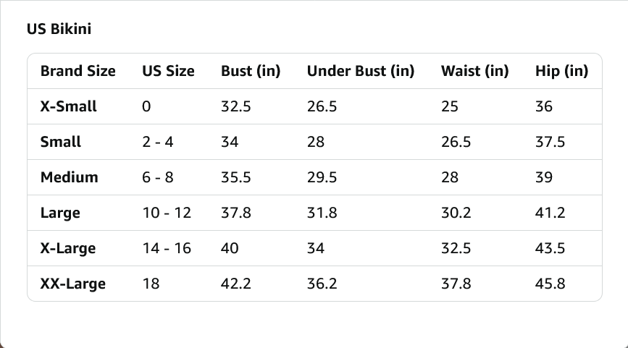Click the Hip (in) column header
The image size is (628, 348).
tap(561, 71)
